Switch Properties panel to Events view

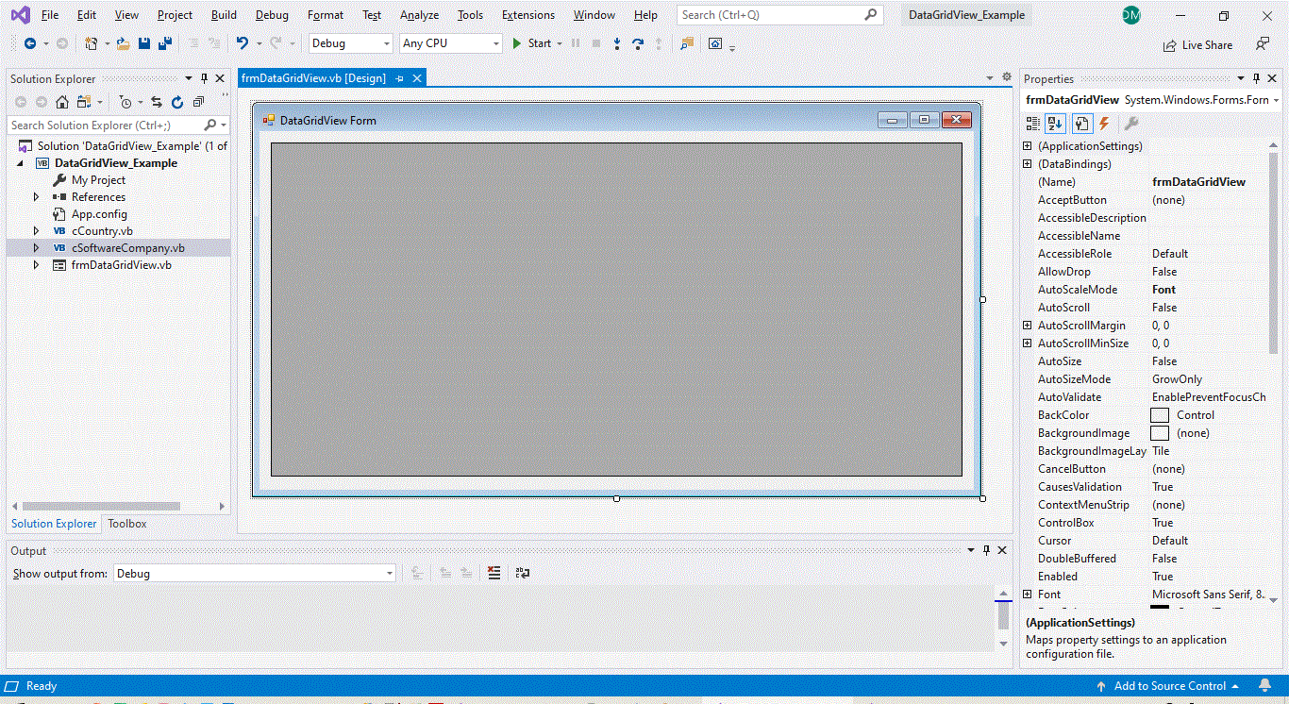pyautogui.click(x=1104, y=124)
